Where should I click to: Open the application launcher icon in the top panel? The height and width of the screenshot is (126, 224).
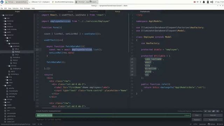[x=2, y=2]
